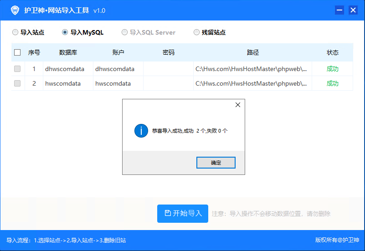Viewport: 365px width, 251px height.
Task: Check the box for row 2 hwscomdata
Action: tap(17, 83)
